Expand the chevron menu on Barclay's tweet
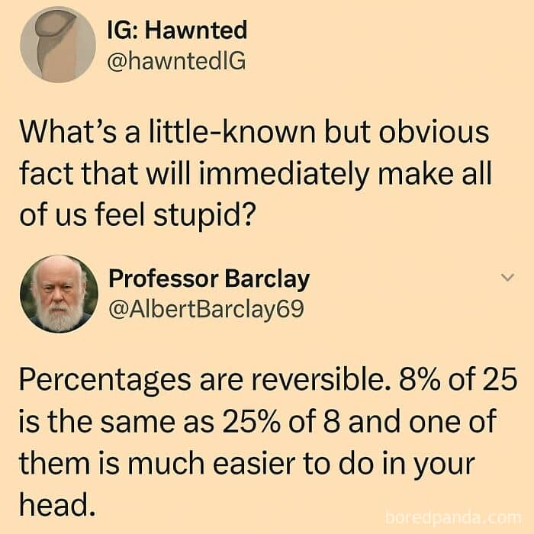The width and height of the screenshot is (534, 534). click(x=507, y=277)
